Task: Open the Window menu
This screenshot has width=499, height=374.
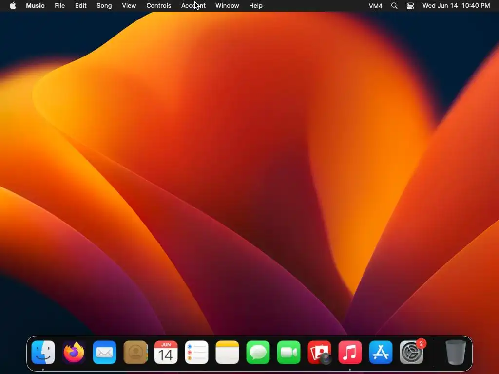Action: point(227,6)
